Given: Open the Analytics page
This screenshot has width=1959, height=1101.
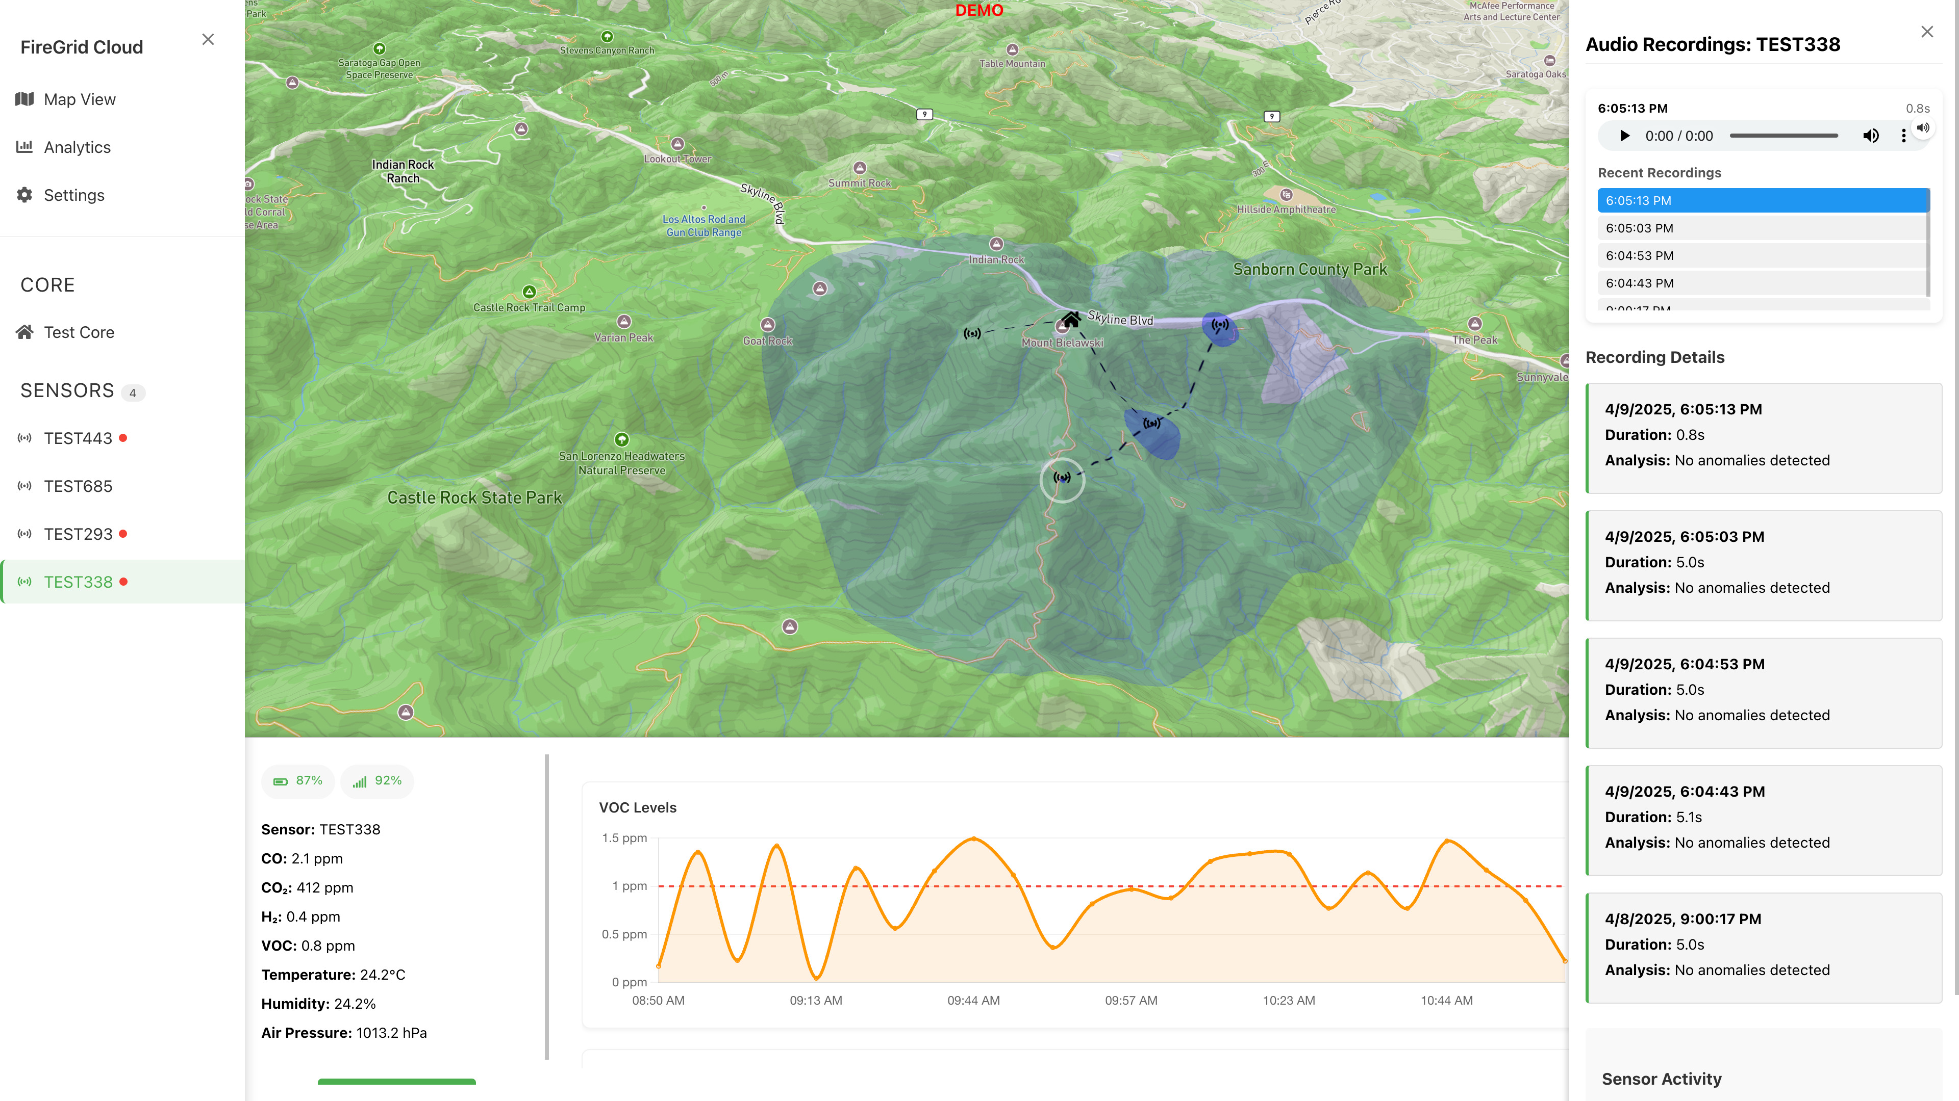Looking at the screenshot, I should coord(77,147).
